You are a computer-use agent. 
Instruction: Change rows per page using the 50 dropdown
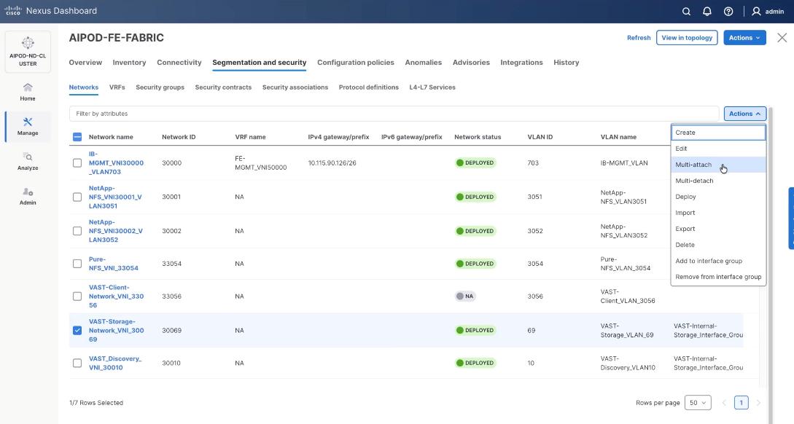[697, 401]
